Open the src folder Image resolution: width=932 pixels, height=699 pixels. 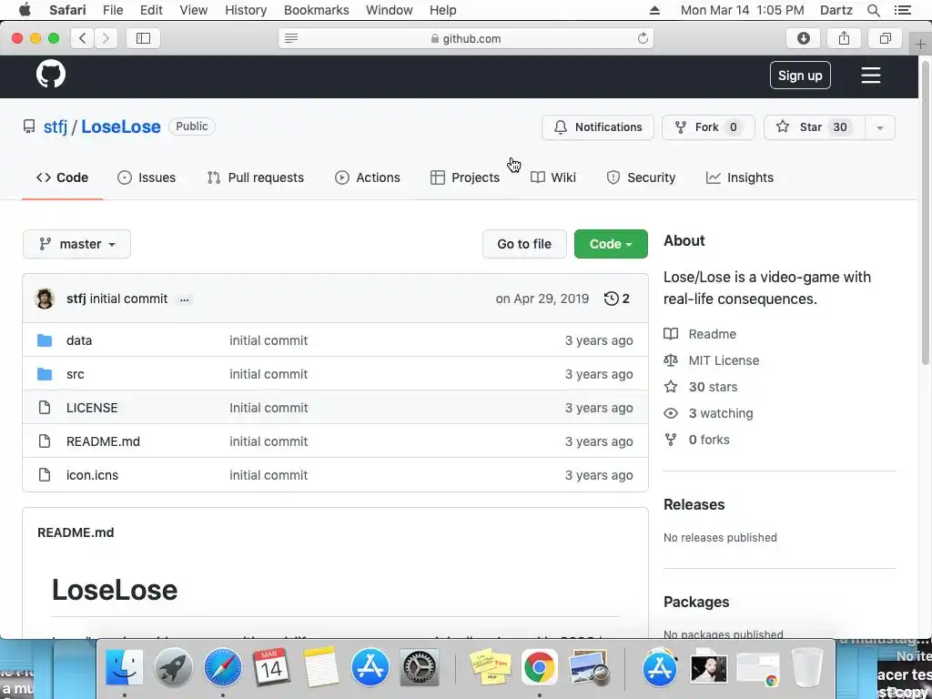[x=75, y=374]
